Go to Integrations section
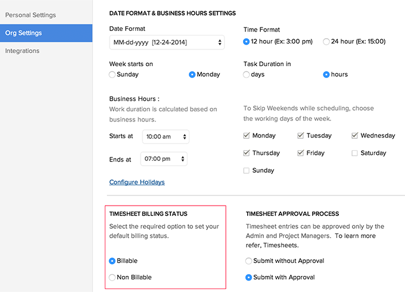This screenshot has height=292, width=405. pyautogui.click(x=23, y=51)
